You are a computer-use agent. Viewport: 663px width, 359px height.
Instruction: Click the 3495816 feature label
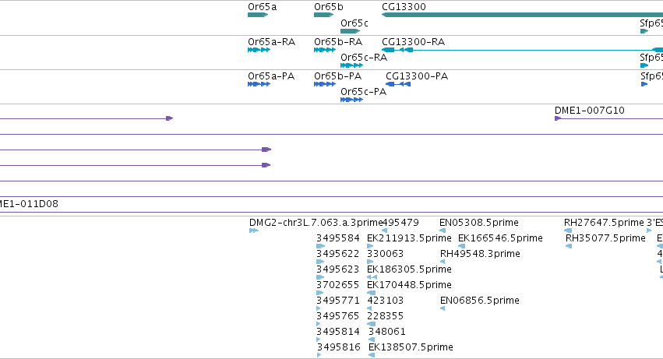[339, 347]
